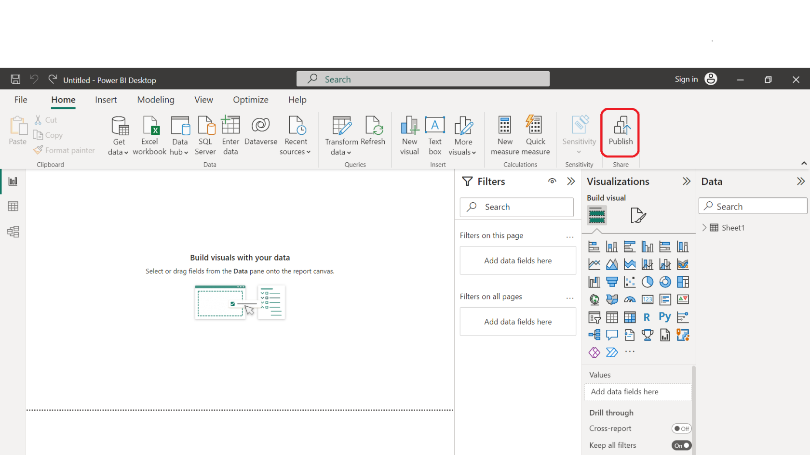The height and width of the screenshot is (455, 810).
Task: Toggle Filters pane visibility eye icon
Action: coord(552,181)
